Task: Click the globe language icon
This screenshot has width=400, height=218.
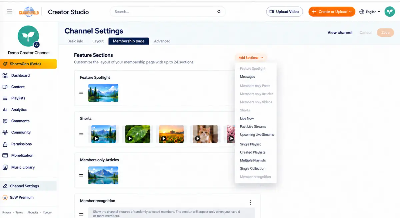Action: click(x=362, y=12)
